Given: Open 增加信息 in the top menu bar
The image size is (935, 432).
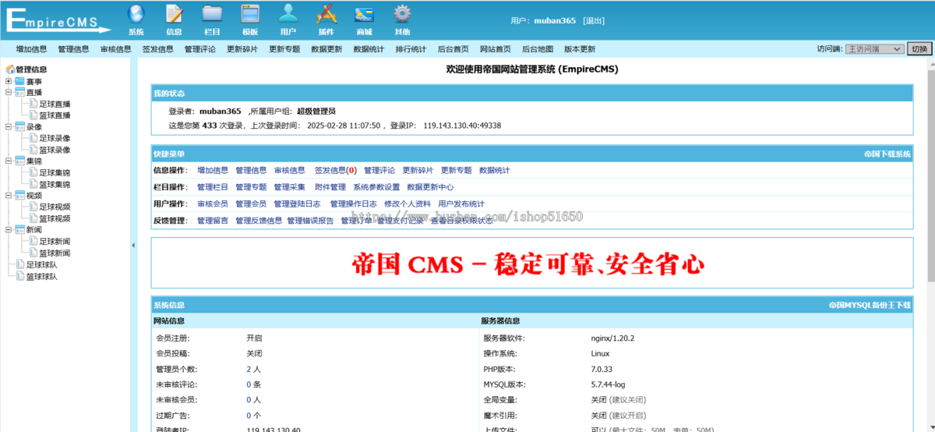Looking at the screenshot, I should 31,49.
